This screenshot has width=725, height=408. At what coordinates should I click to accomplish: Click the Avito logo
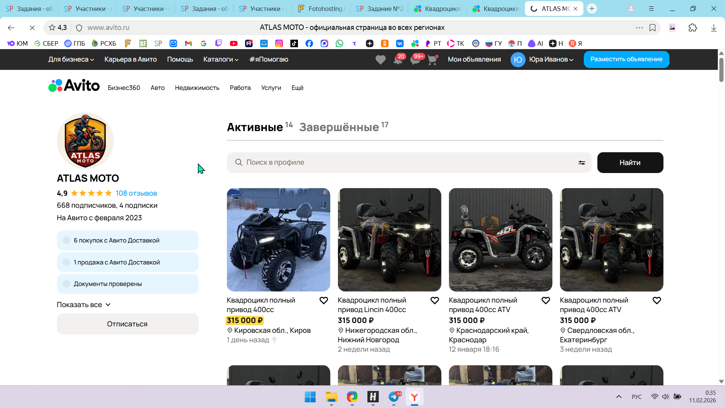tap(74, 86)
